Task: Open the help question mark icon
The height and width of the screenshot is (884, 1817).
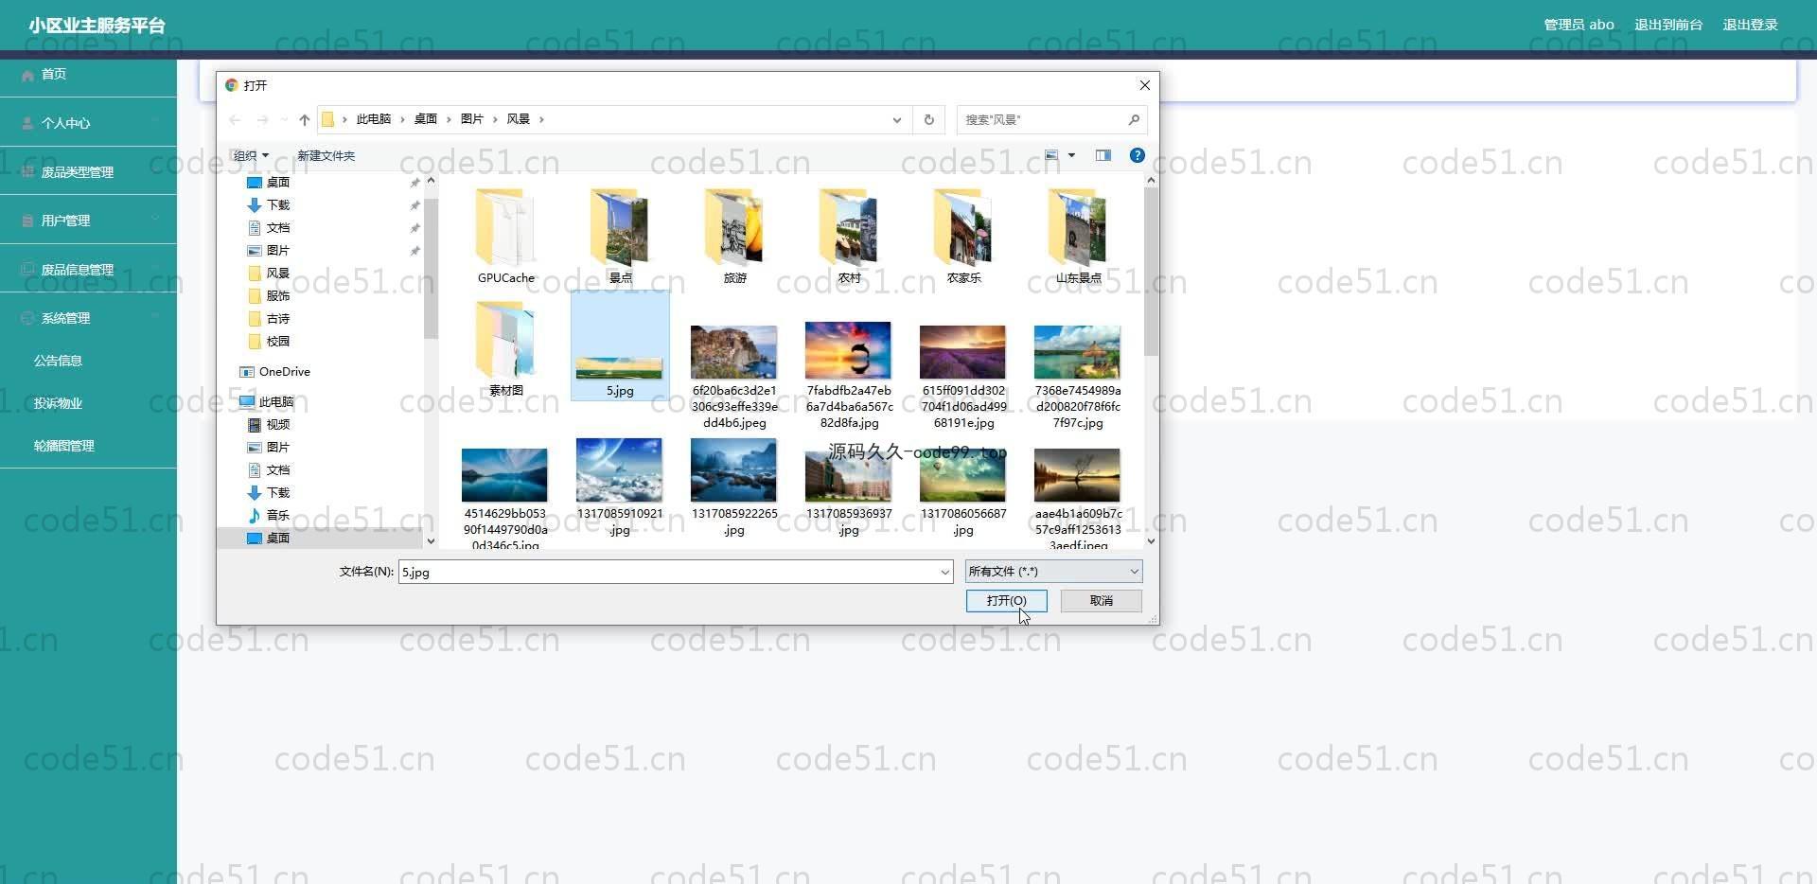Action: click(x=1137, y=155)
